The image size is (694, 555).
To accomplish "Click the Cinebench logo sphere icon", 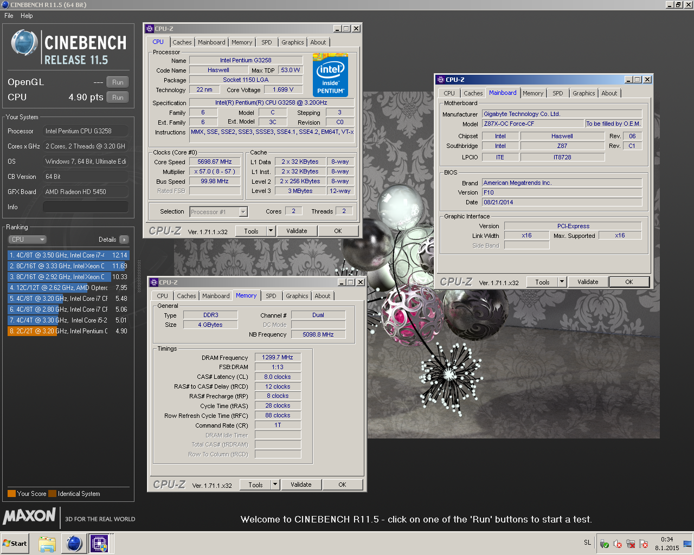I will [24, 43].
